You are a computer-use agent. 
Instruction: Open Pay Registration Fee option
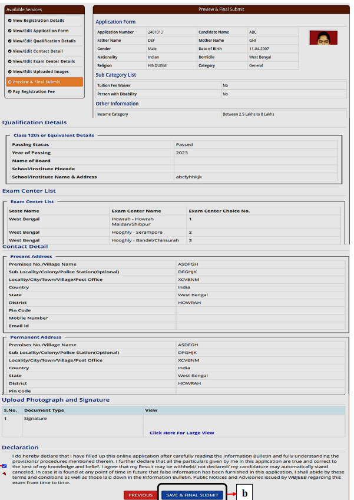pos(34,92)
